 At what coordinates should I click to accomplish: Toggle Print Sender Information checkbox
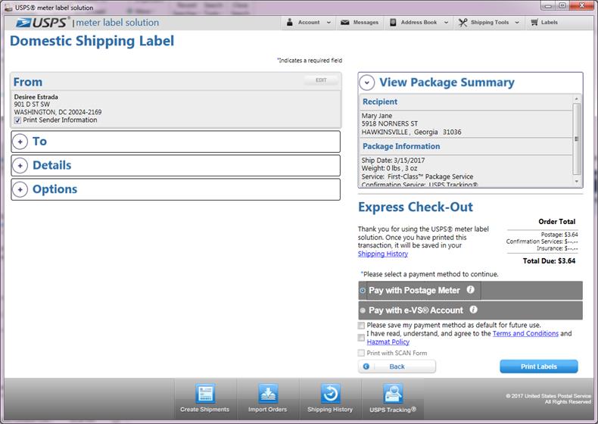point(17,120)
